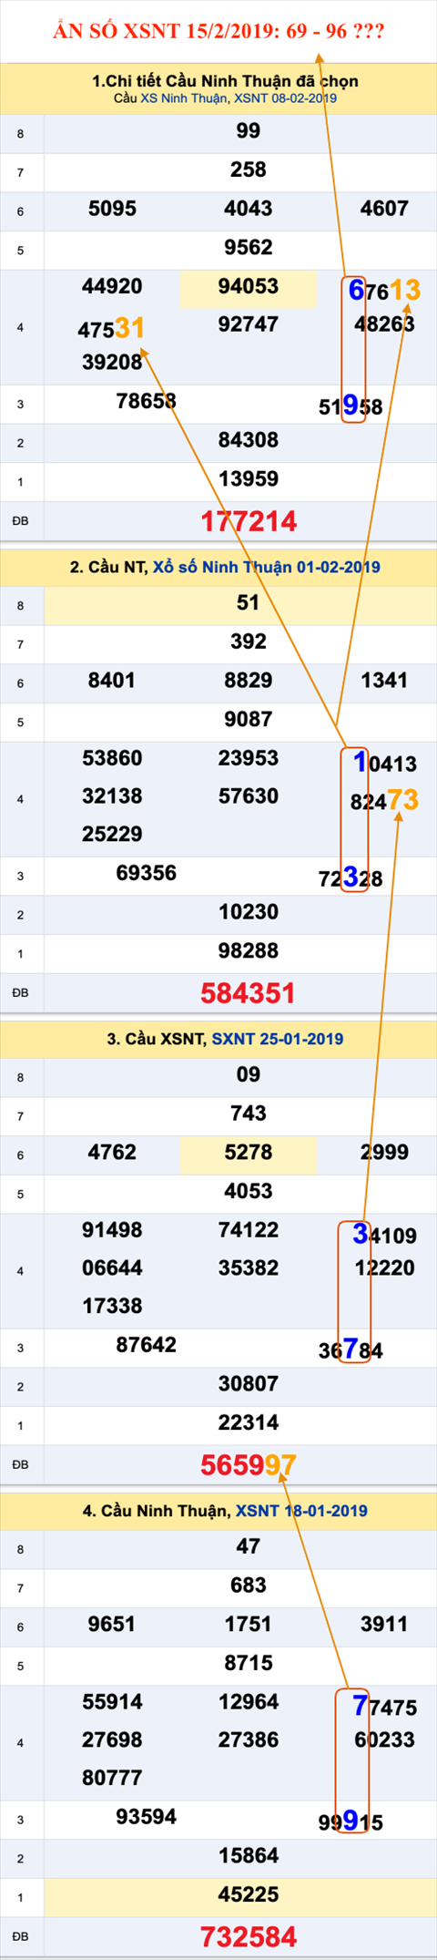This screenshot has height=1960, width=437.
Task: Click the number 5095
Action: pos(112,209)
